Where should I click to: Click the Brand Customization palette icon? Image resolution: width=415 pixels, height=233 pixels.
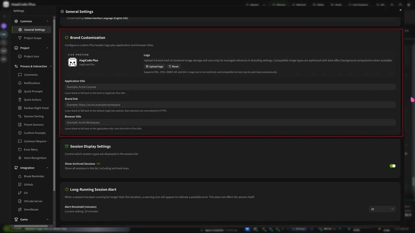point(67,38)
